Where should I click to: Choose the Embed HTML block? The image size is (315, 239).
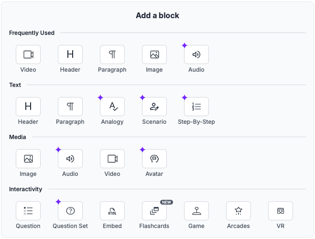coord(112,211)
